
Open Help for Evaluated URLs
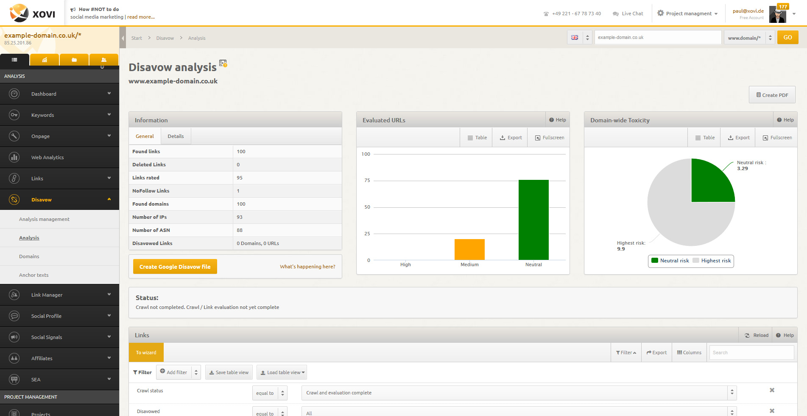coord(558,120)
